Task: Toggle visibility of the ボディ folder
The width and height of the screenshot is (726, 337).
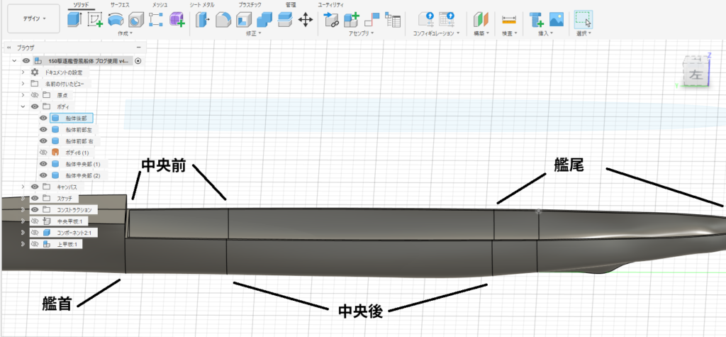Action: point(34,106)
